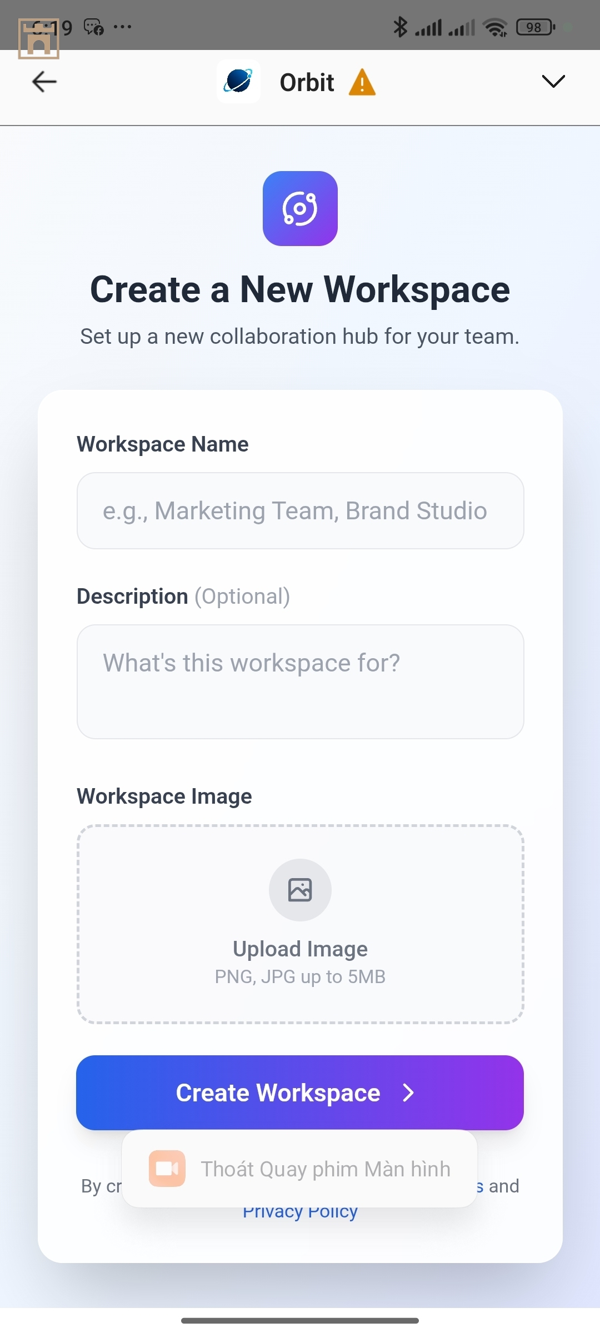Click the Orbit planet logo
Image resolution: width=600 pixels, height=1333 pixels.
(x=238, y=82)
